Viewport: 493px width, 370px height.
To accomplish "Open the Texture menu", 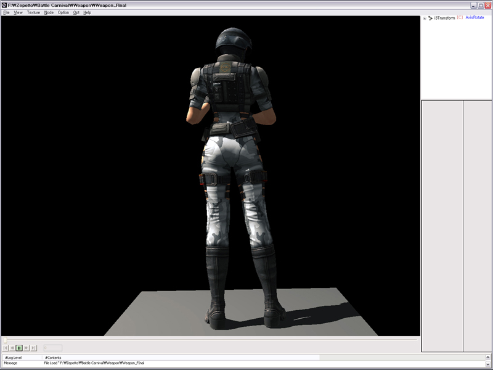I will pos(33,12).
